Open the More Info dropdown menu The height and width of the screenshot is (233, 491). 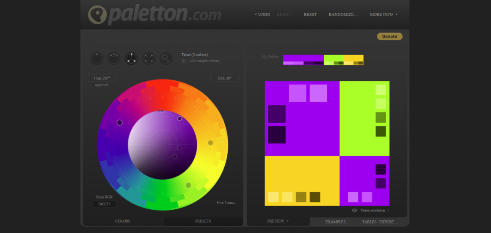(383, 14)
